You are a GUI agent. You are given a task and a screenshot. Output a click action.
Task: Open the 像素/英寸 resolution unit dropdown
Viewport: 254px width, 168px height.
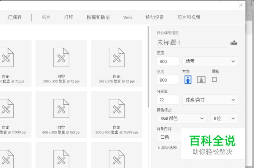pos(210,100)
